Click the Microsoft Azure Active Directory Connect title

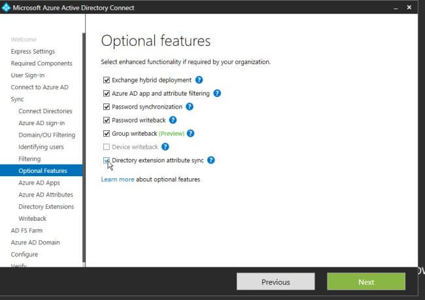point(73,8)
